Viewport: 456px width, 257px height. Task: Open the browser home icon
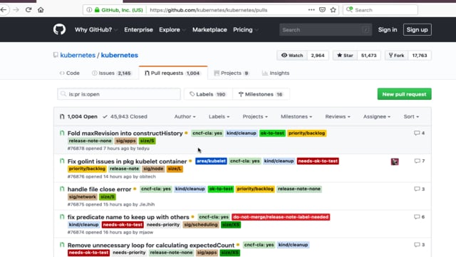click(x=41, y=10)
